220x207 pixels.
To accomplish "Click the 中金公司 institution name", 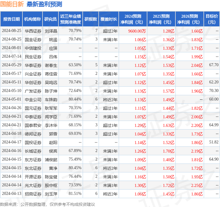I will click(33, 100).
